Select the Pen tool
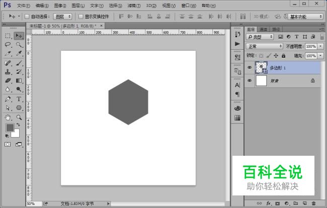This screenshot has height=208, width=327. tap(8, 99)
